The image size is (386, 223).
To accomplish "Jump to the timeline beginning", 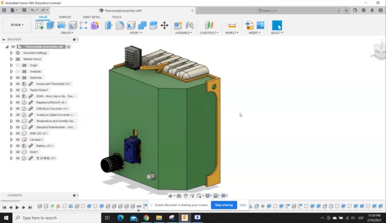I will (4, 207).
